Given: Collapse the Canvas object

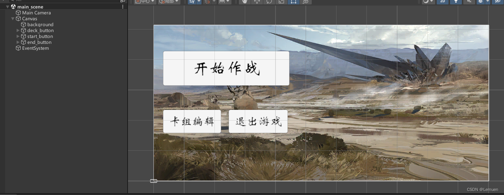Looking at the screenshot, I should coord(13,19).
